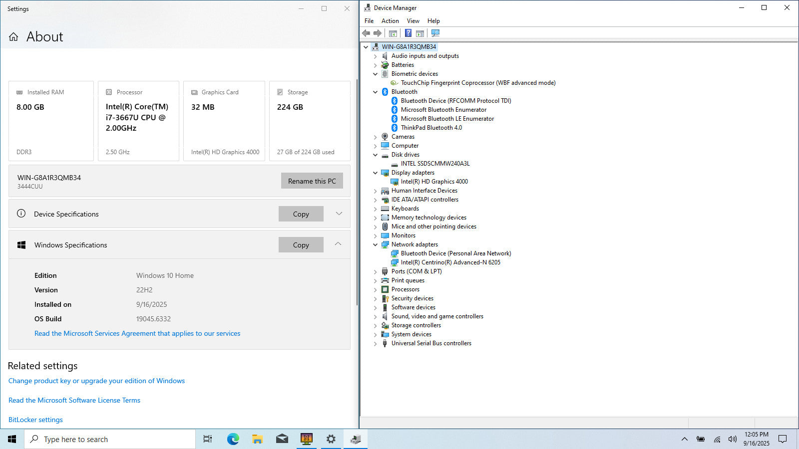Open Microsoft Edge from the taskbar

click(x=233, y=439)
